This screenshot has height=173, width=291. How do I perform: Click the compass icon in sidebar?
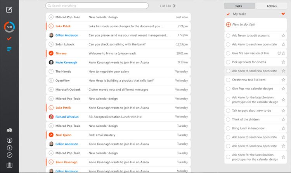coord(9,148)
